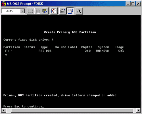This screenshot has width=142, height=114.
Task: Click the MS-DOS system menu icon
Action: (4, 4)
